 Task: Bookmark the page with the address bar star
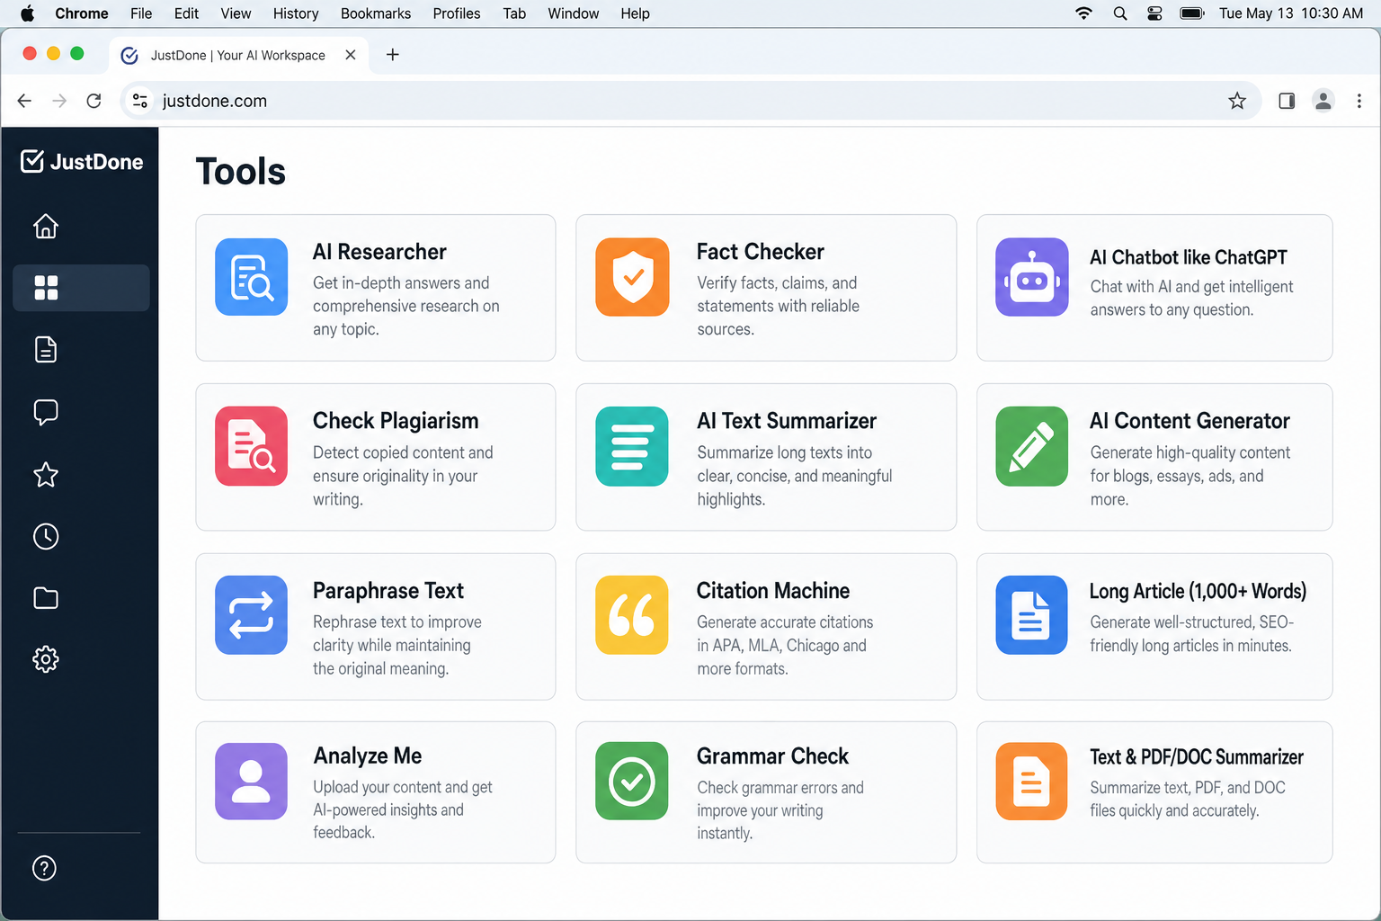click(1238, 101)
